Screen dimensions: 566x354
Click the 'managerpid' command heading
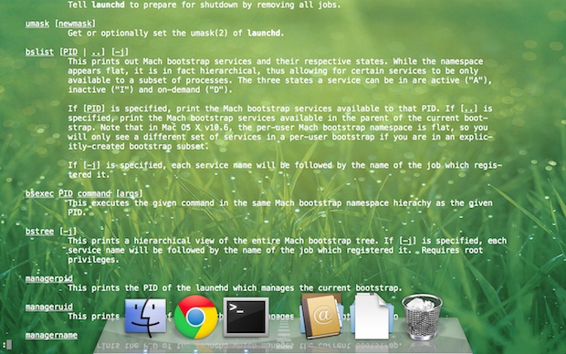pos(49,278)
